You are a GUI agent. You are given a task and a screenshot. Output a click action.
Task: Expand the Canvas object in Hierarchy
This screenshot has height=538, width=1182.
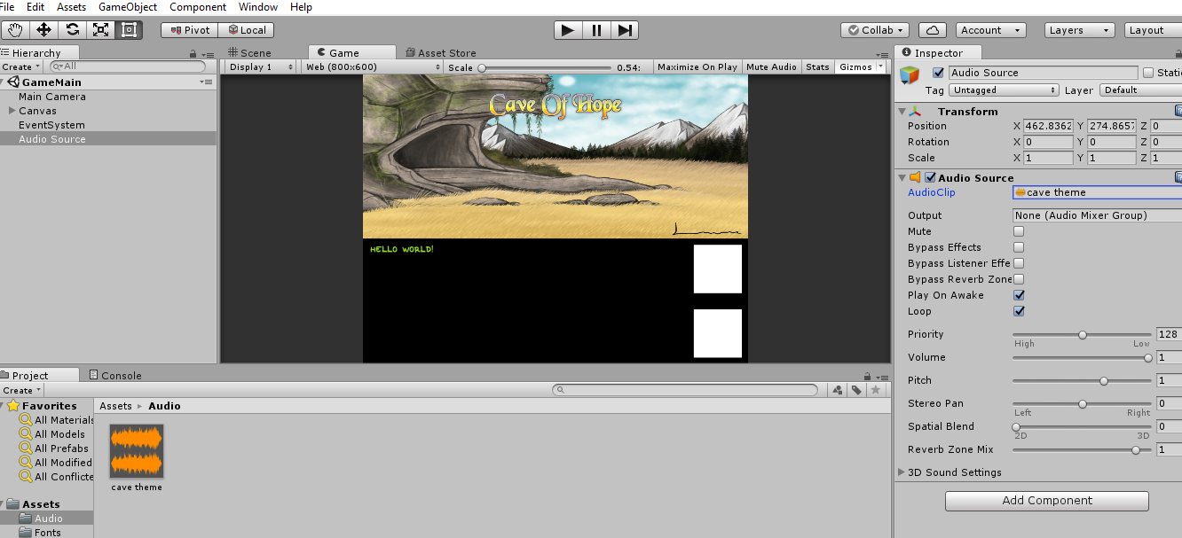12,111
